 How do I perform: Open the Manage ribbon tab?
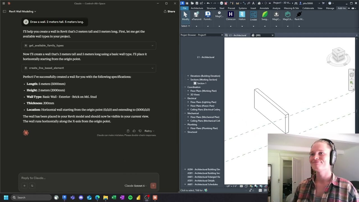[x=330, y=8]
